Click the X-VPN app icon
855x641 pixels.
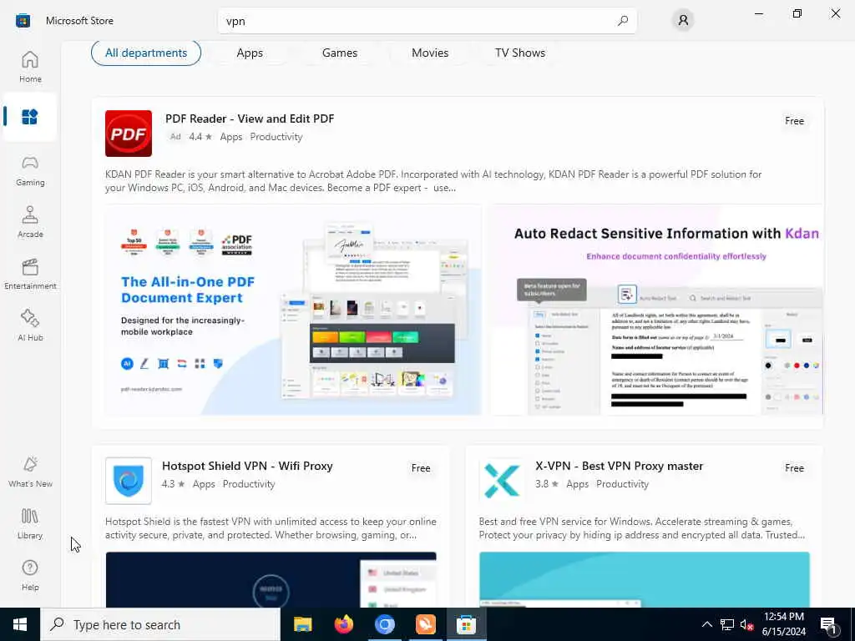502,481
